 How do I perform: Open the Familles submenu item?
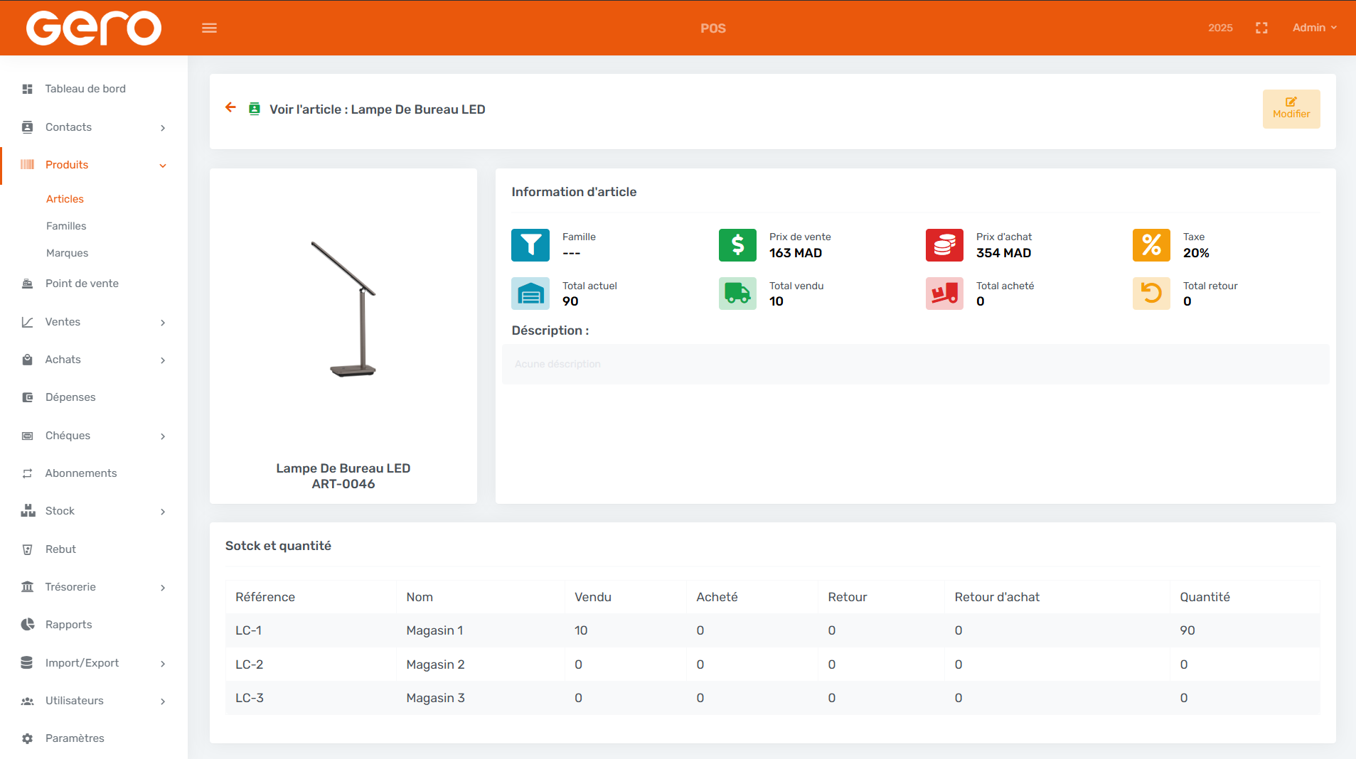coord(66,226)
